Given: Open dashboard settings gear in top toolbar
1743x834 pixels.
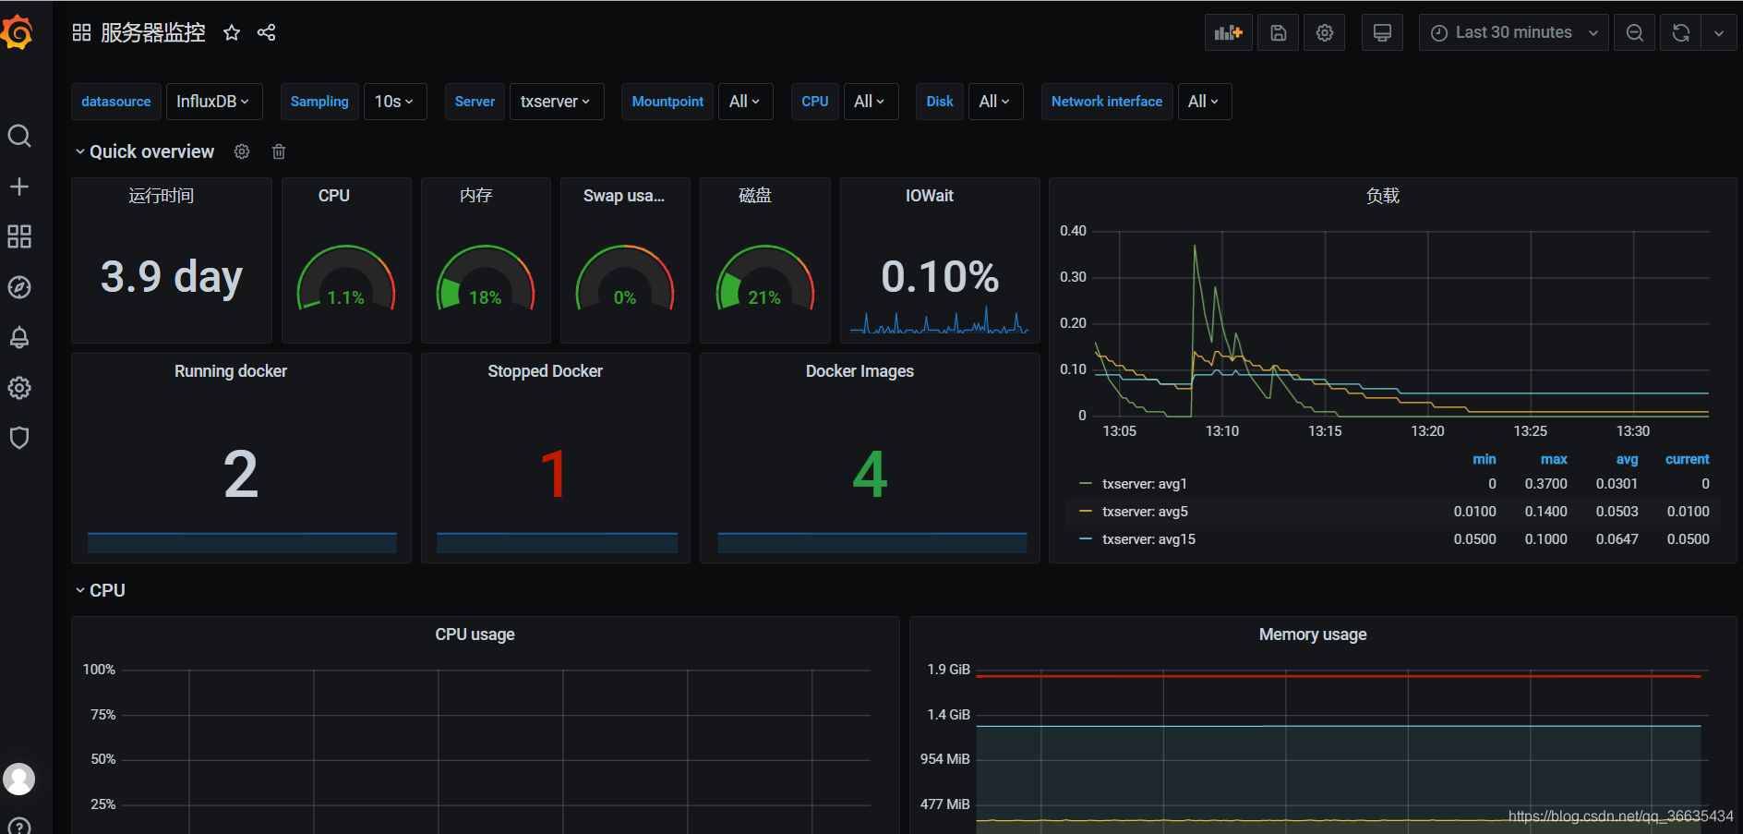Looking at the screenshot, I should [1325, 32].
